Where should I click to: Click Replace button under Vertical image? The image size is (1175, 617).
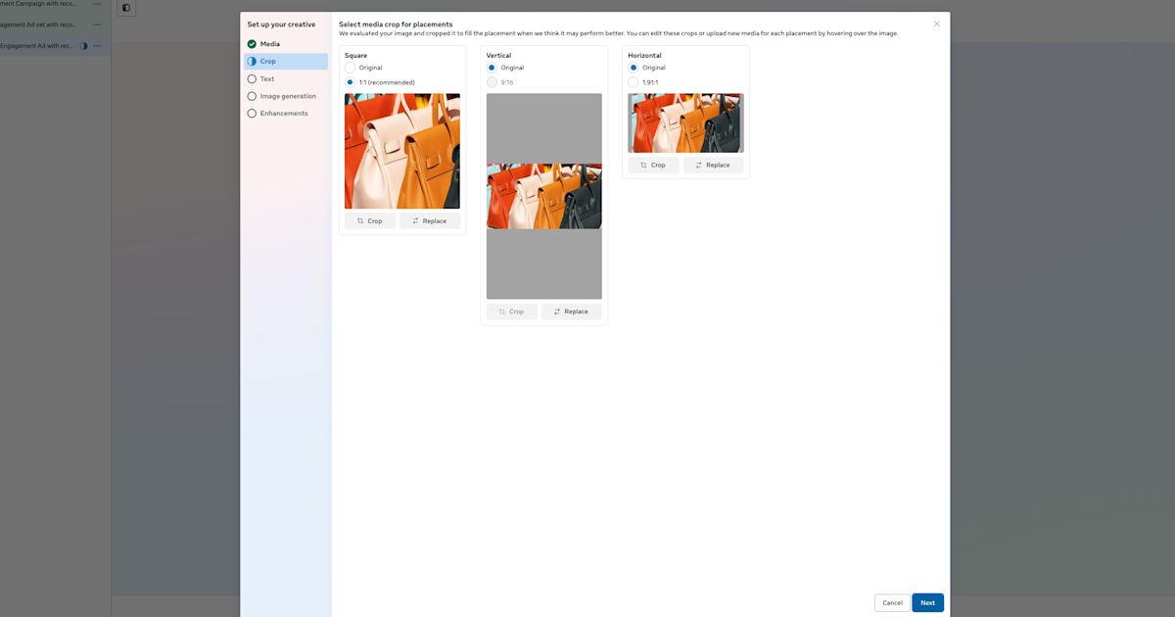571,311
